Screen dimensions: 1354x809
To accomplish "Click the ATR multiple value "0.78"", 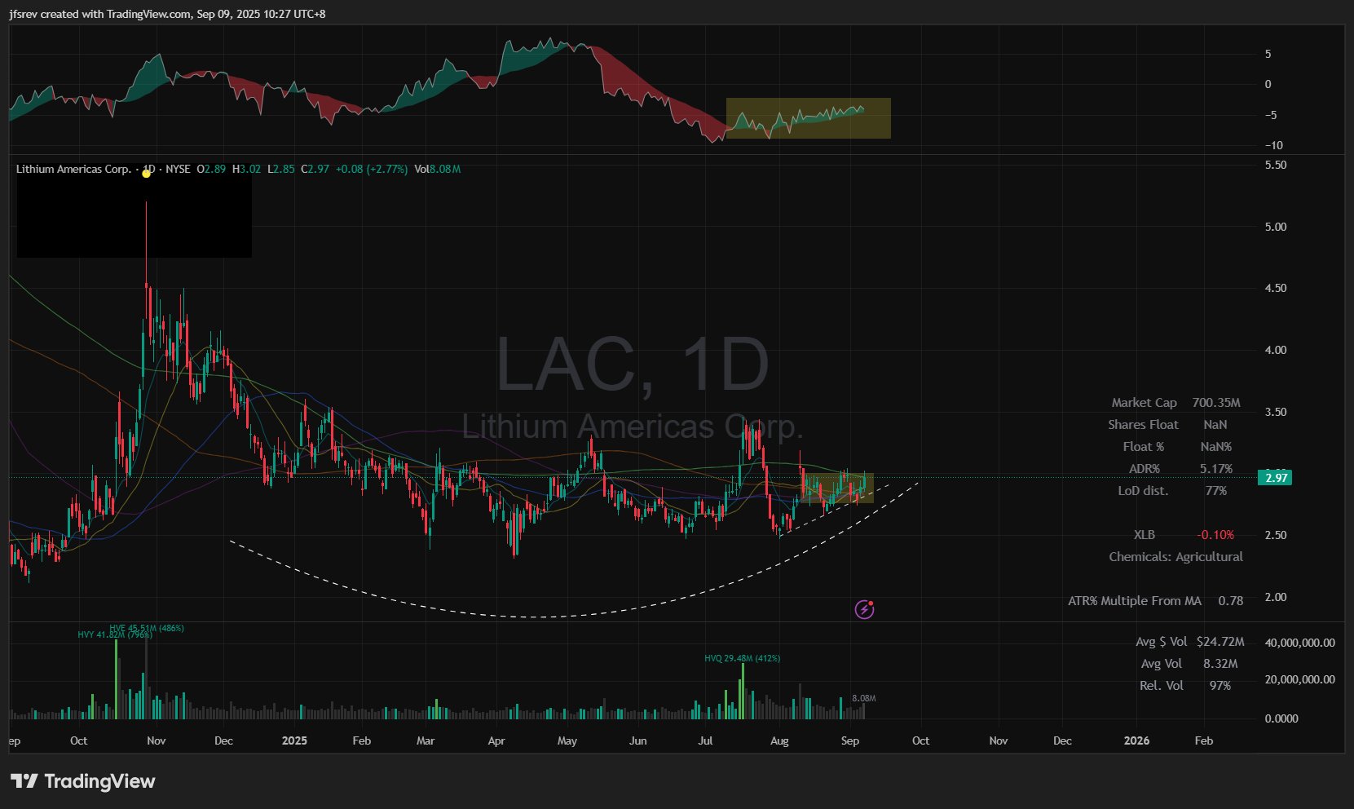I will tap(1230, 601).
